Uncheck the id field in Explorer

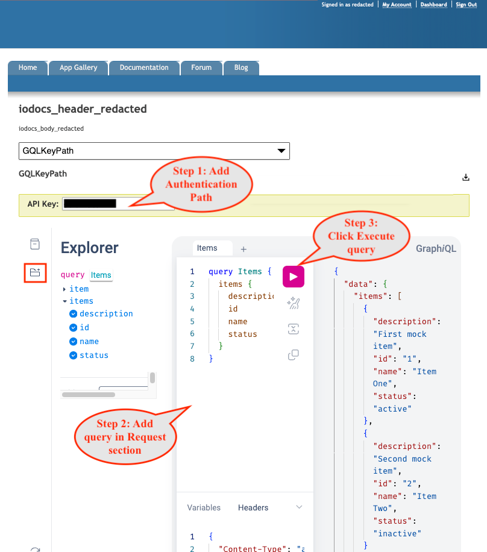click(74, 328)
